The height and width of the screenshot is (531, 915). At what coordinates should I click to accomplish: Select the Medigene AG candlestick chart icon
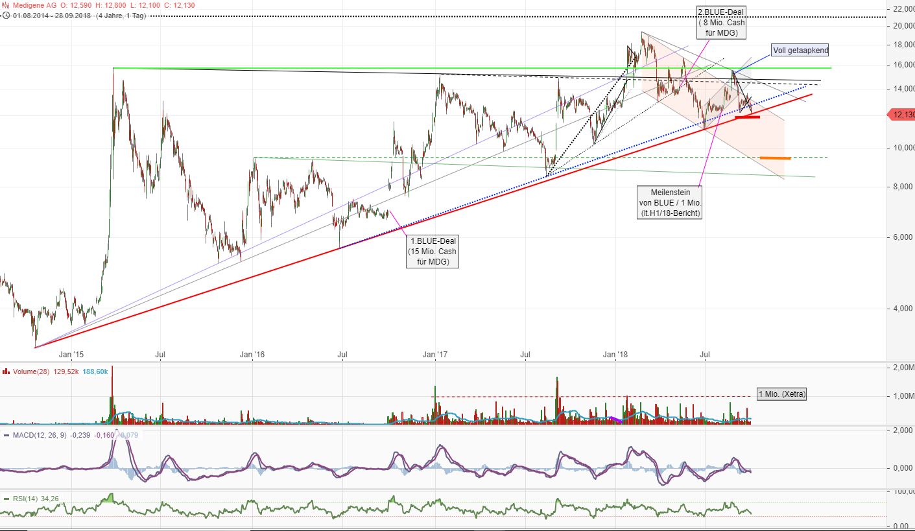[x=5, y=6]
